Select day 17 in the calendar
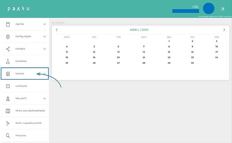The image size is (232, 143). pos(217,52)
